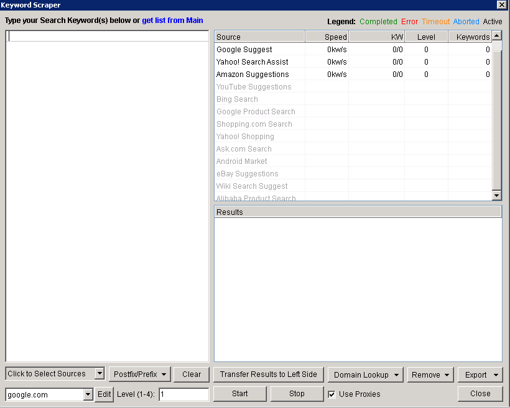
Task: Click the Clear button
Action: click(x=192, y=374)
